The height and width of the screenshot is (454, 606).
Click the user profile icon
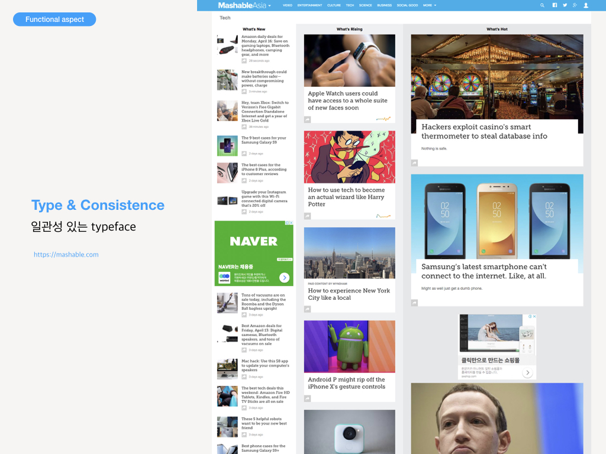pyautogui.click(x=586, y=5)
